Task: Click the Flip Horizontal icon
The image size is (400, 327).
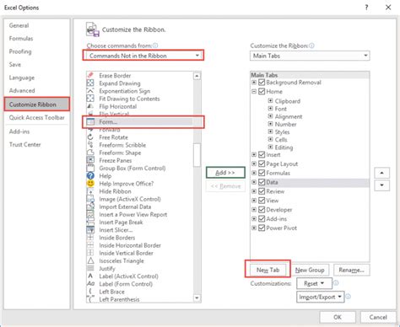Action: [x=90, y=106]
